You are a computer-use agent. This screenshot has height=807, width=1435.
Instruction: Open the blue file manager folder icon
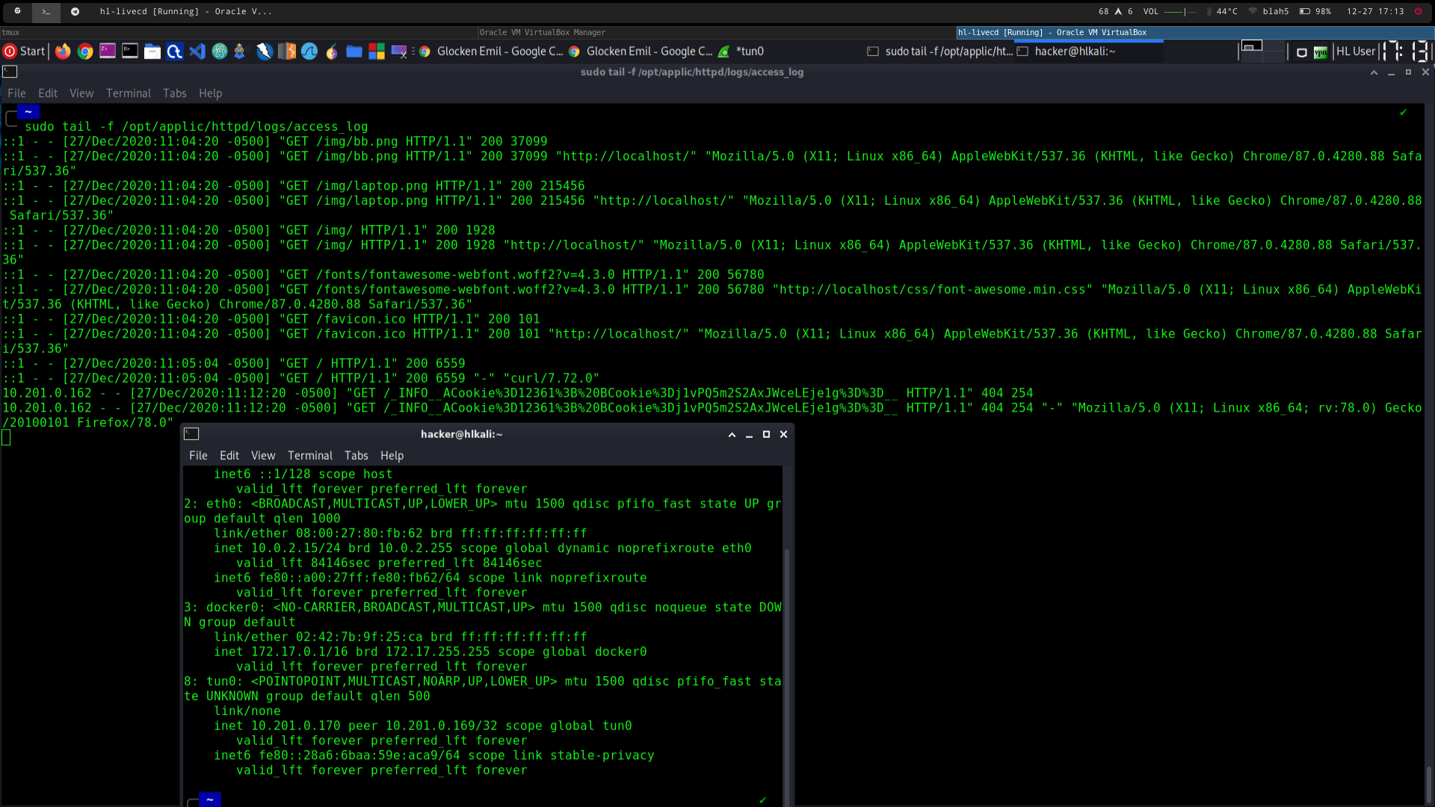coord(354,52)
